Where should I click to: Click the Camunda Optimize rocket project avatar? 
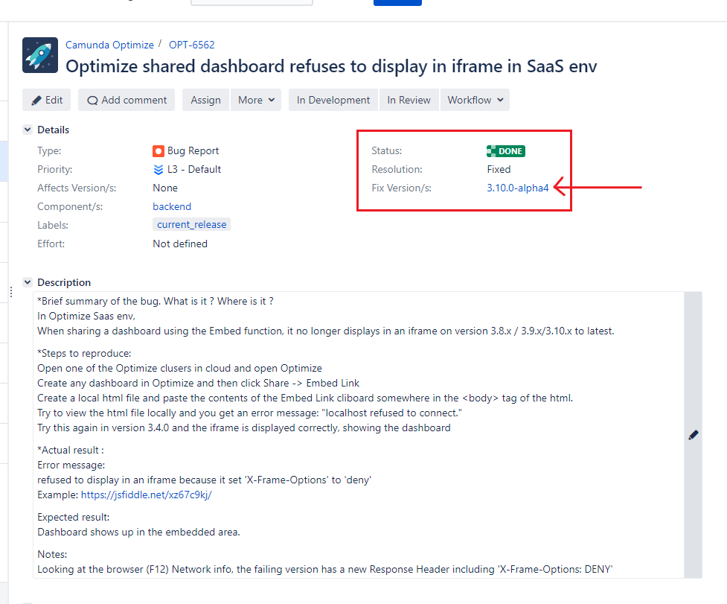click(x=40, y=55)
